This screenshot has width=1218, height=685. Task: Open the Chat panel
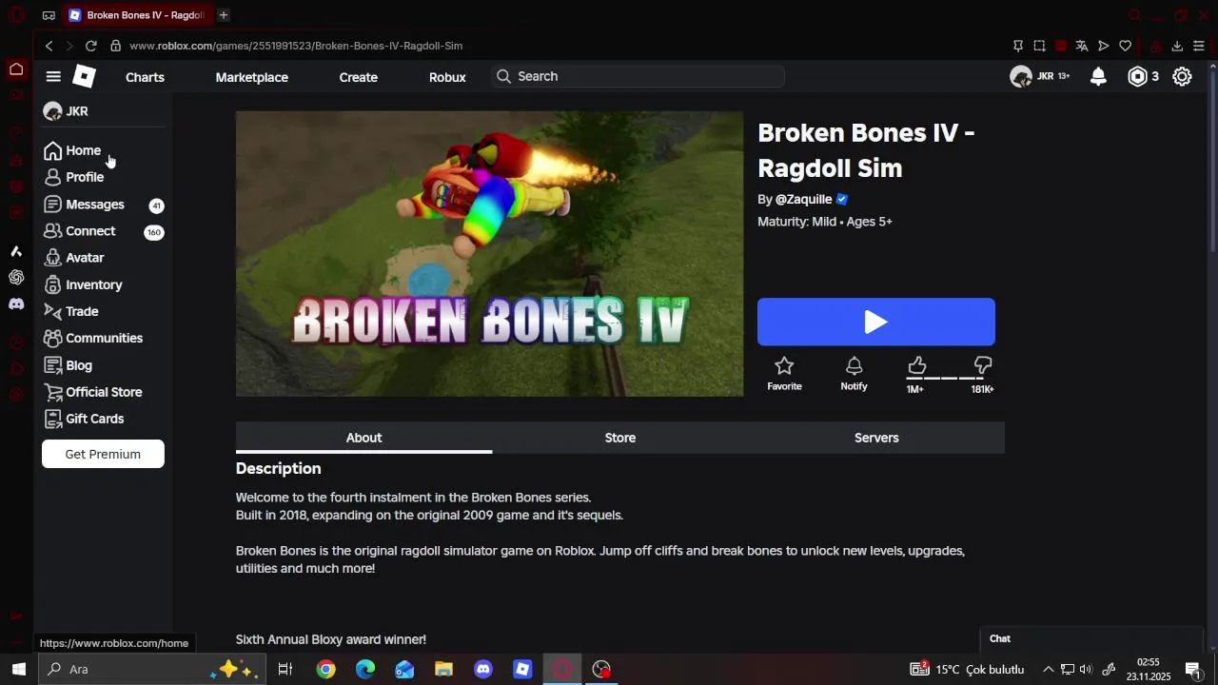[x=1091, y=638]
